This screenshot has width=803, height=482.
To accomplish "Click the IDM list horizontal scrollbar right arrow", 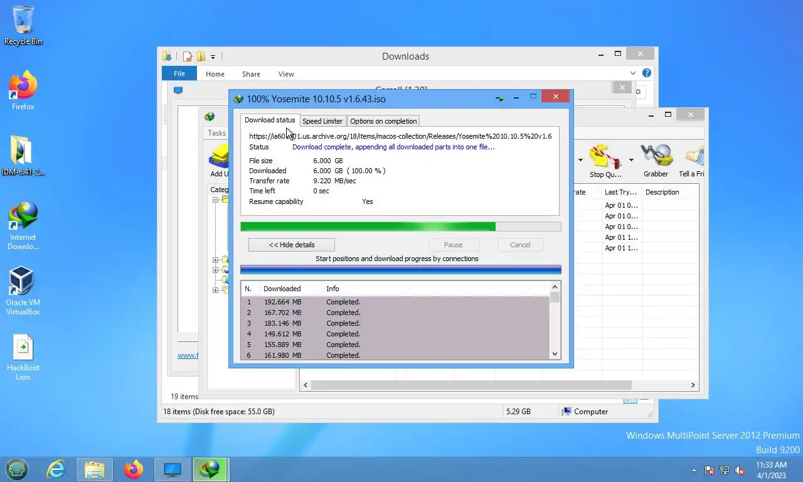I will (x=693, y=385).
